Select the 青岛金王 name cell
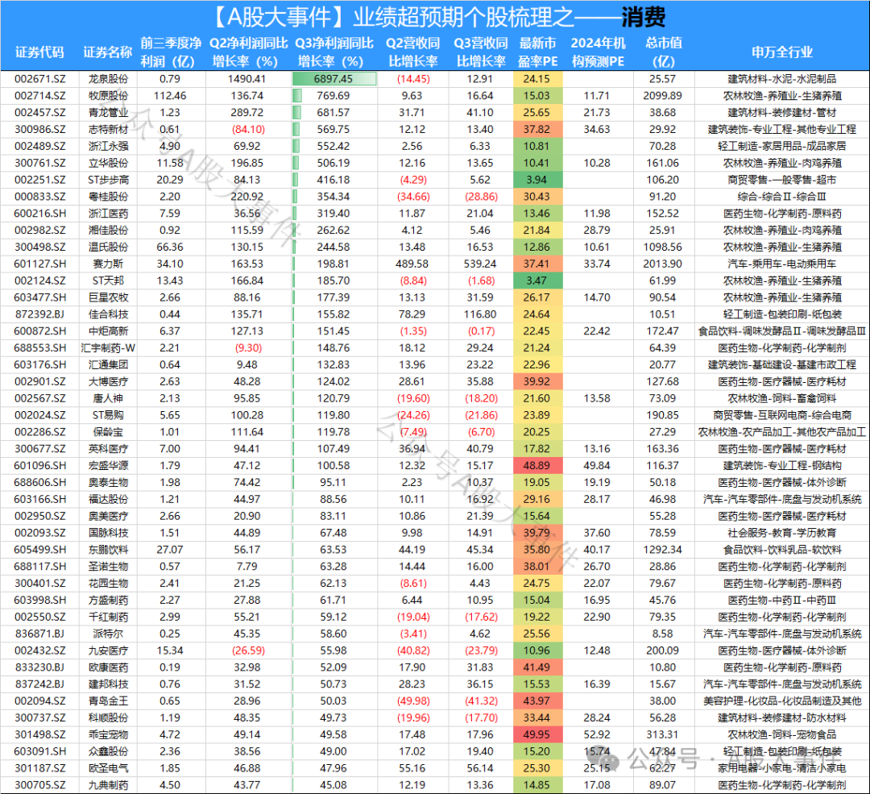This screenshot has height=794, width=870. [x=108, y=700]
